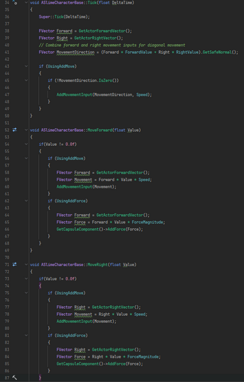Click the highlighted opening brace on line 74
The image size is (244, 382).
40,286
